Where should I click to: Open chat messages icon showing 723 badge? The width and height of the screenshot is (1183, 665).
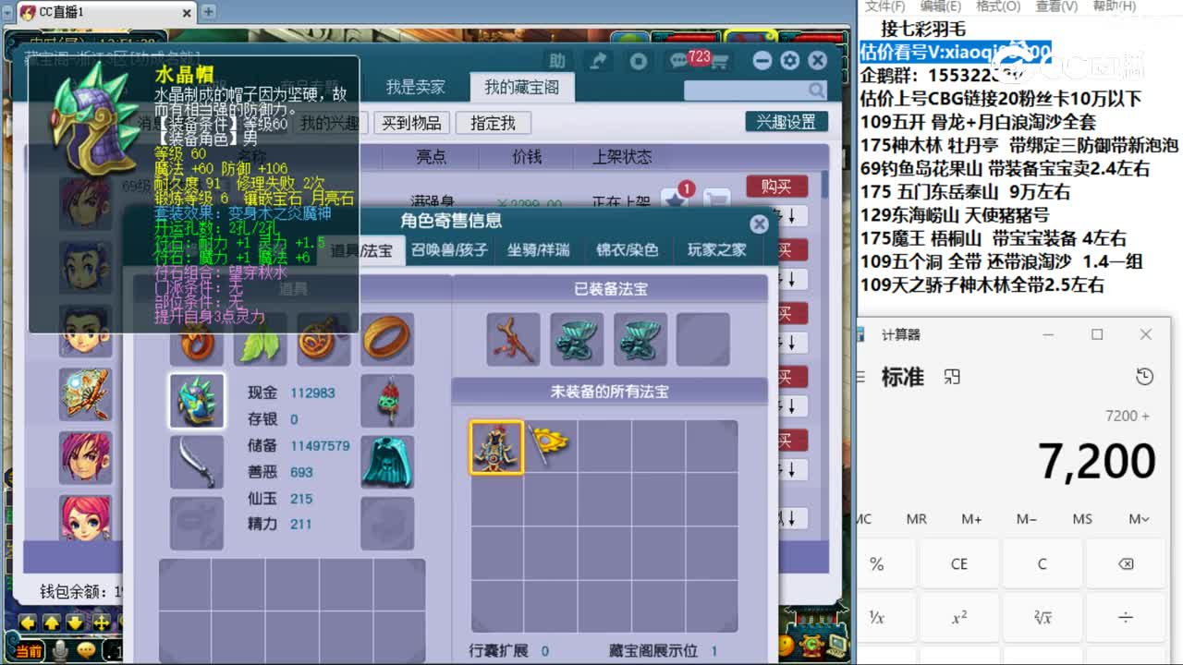point(679,60)
